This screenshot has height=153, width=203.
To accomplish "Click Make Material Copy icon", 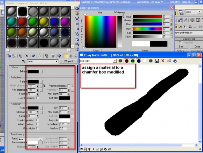I will pyautogui.click(x=33, y=56).
